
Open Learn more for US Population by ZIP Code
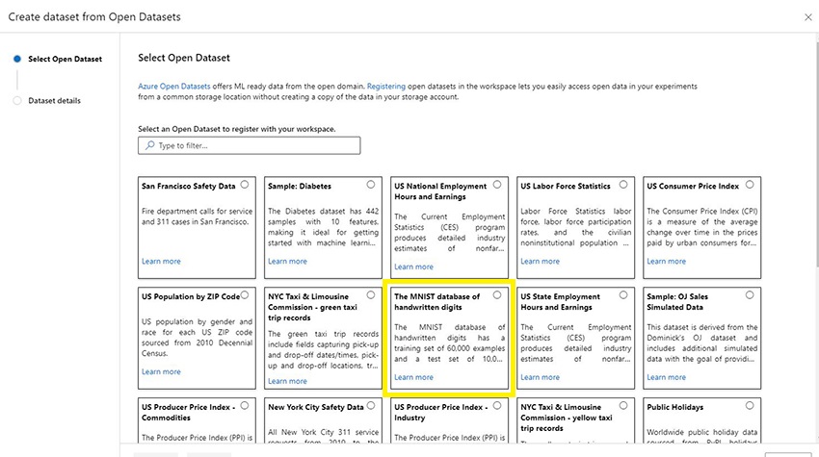[161, 372]
